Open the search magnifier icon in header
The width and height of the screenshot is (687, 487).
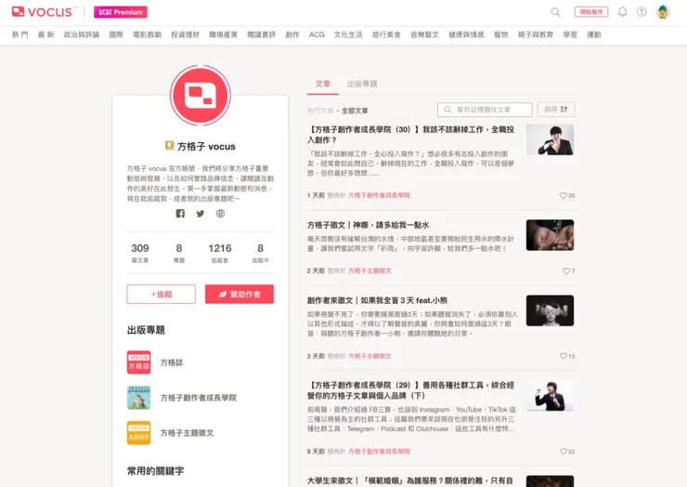click(x=555, y=12)
